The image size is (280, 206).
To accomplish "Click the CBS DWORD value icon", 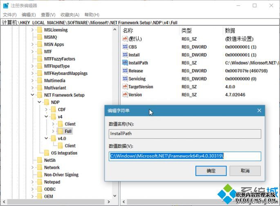I will [x=125, y=47].
